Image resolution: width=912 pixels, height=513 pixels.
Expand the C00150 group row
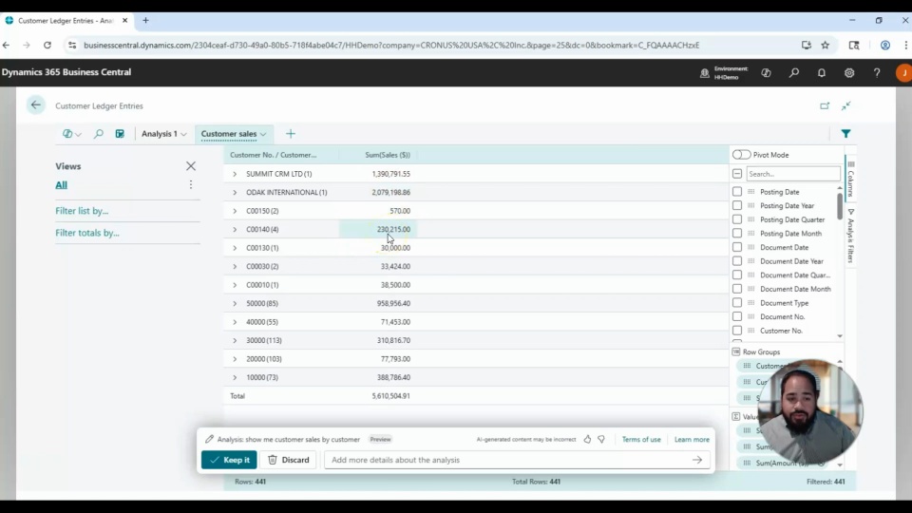pyautogui.click(x=235, y=211)
